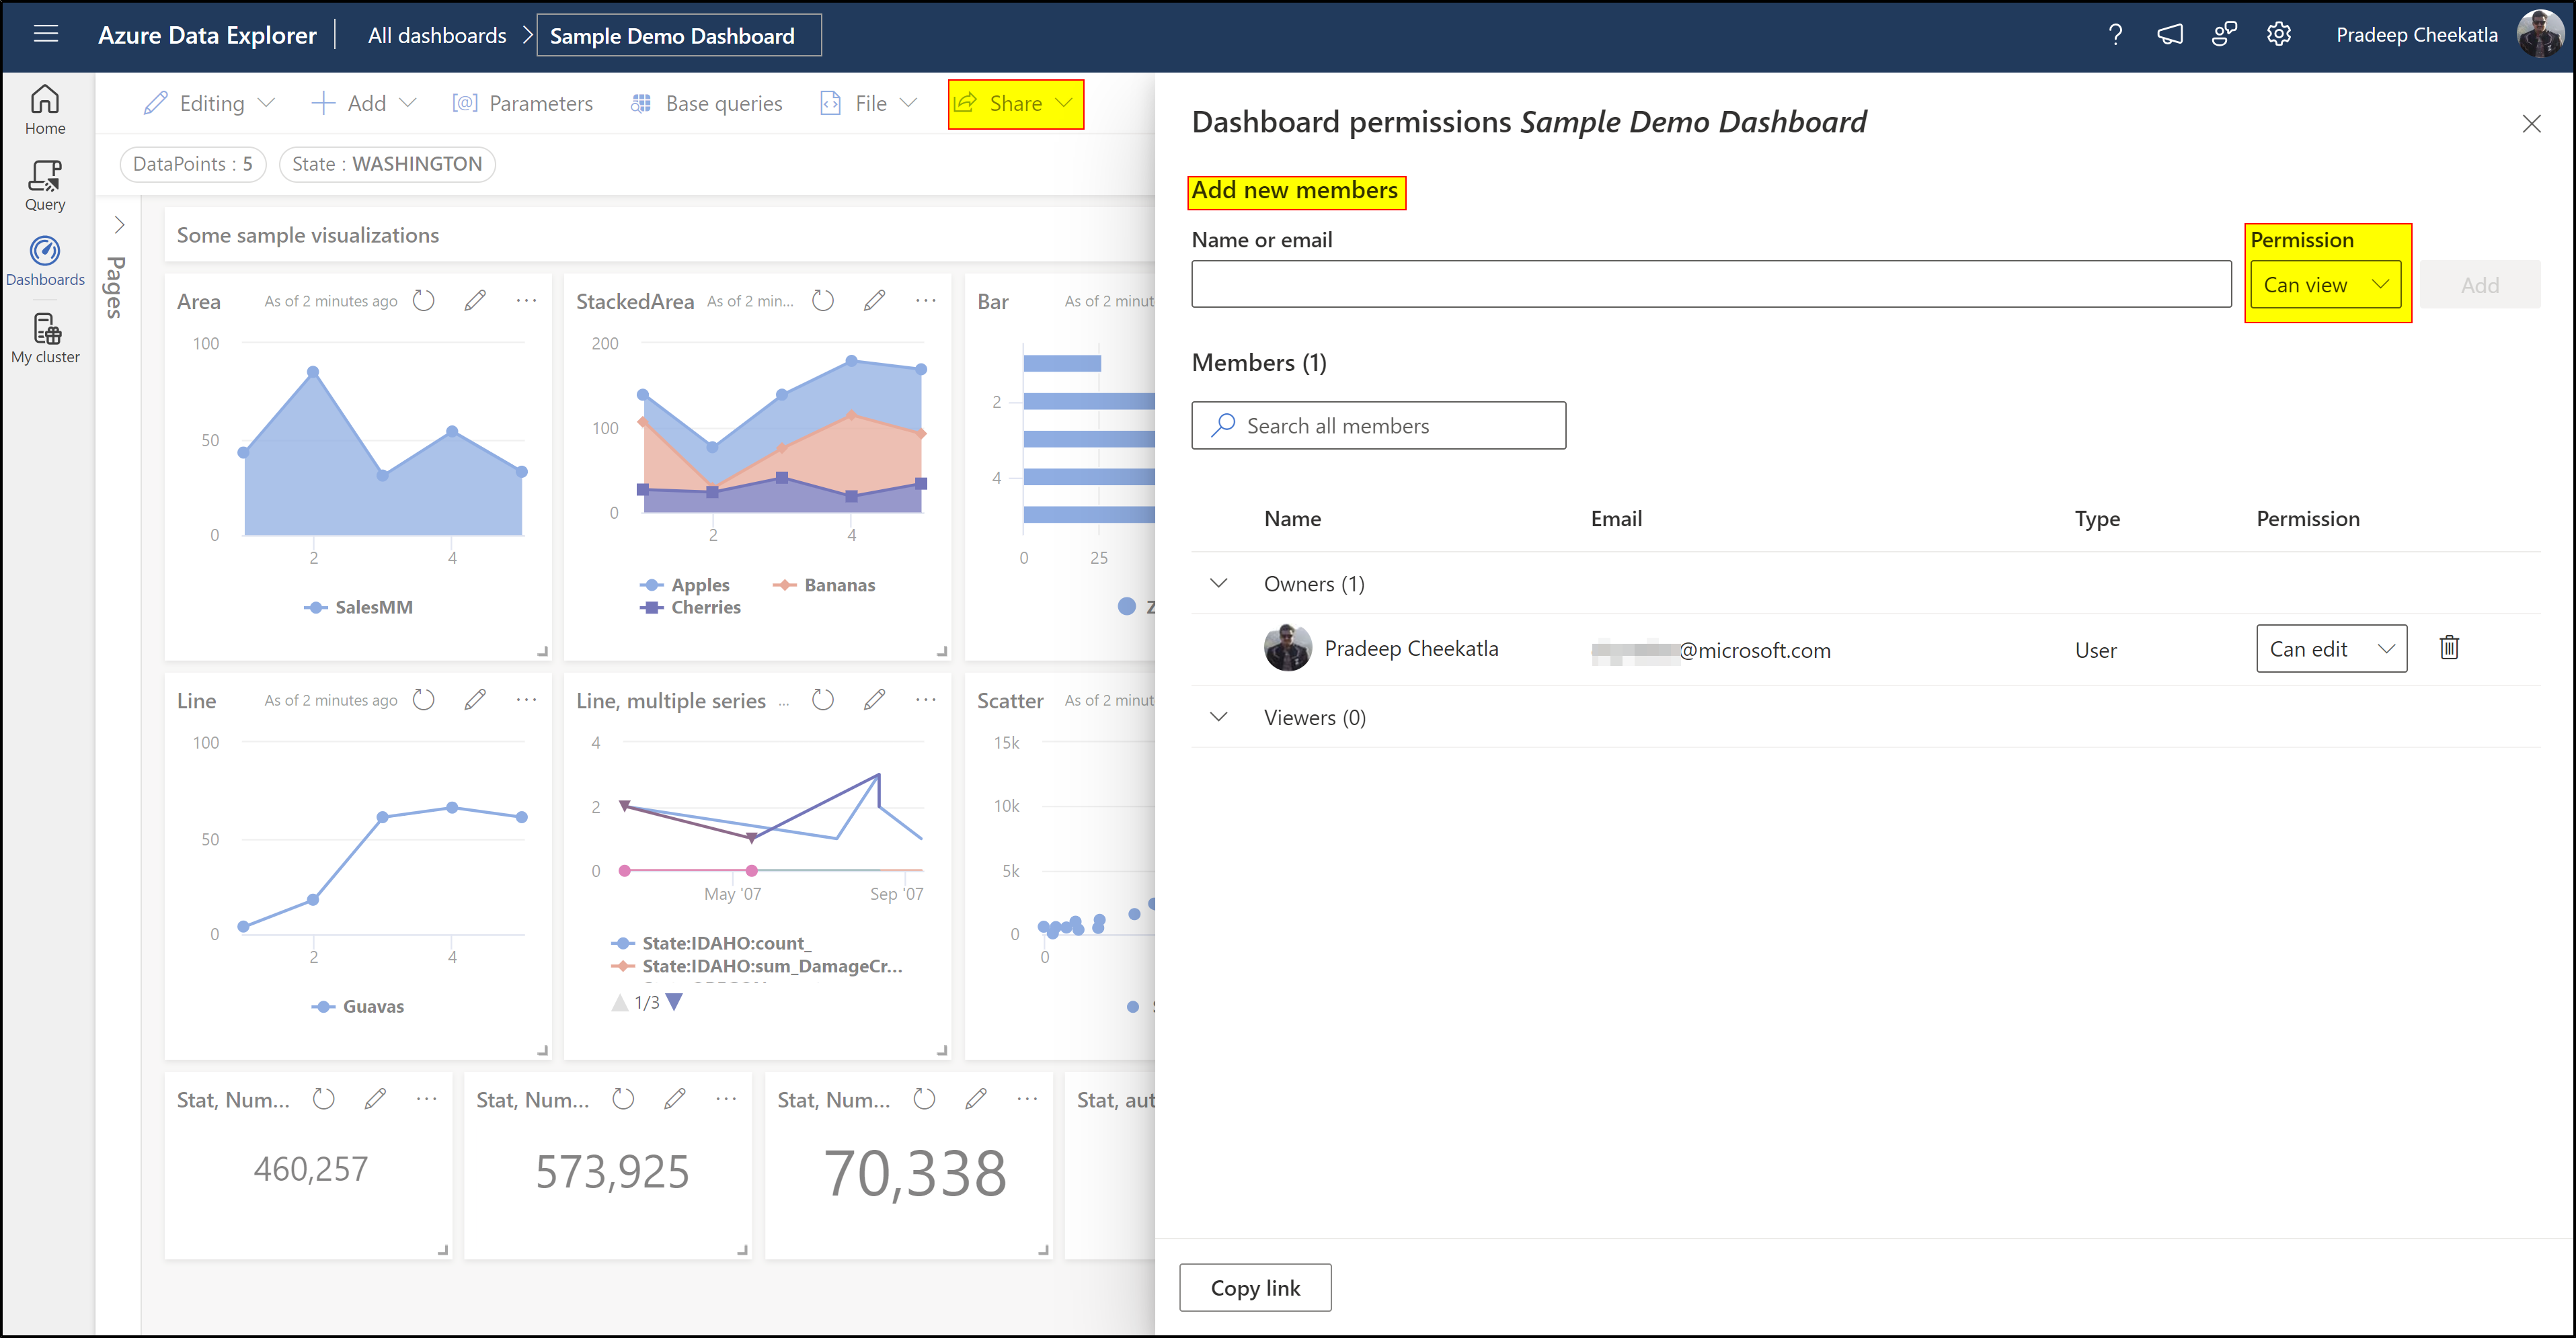Refresh the 460,257 stat tile
Image resolution: width=2576 pixels, height=1338 pixels.
click(x=323, y=1099)
